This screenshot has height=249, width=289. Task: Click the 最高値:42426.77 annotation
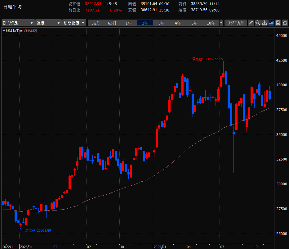point(205,59)
